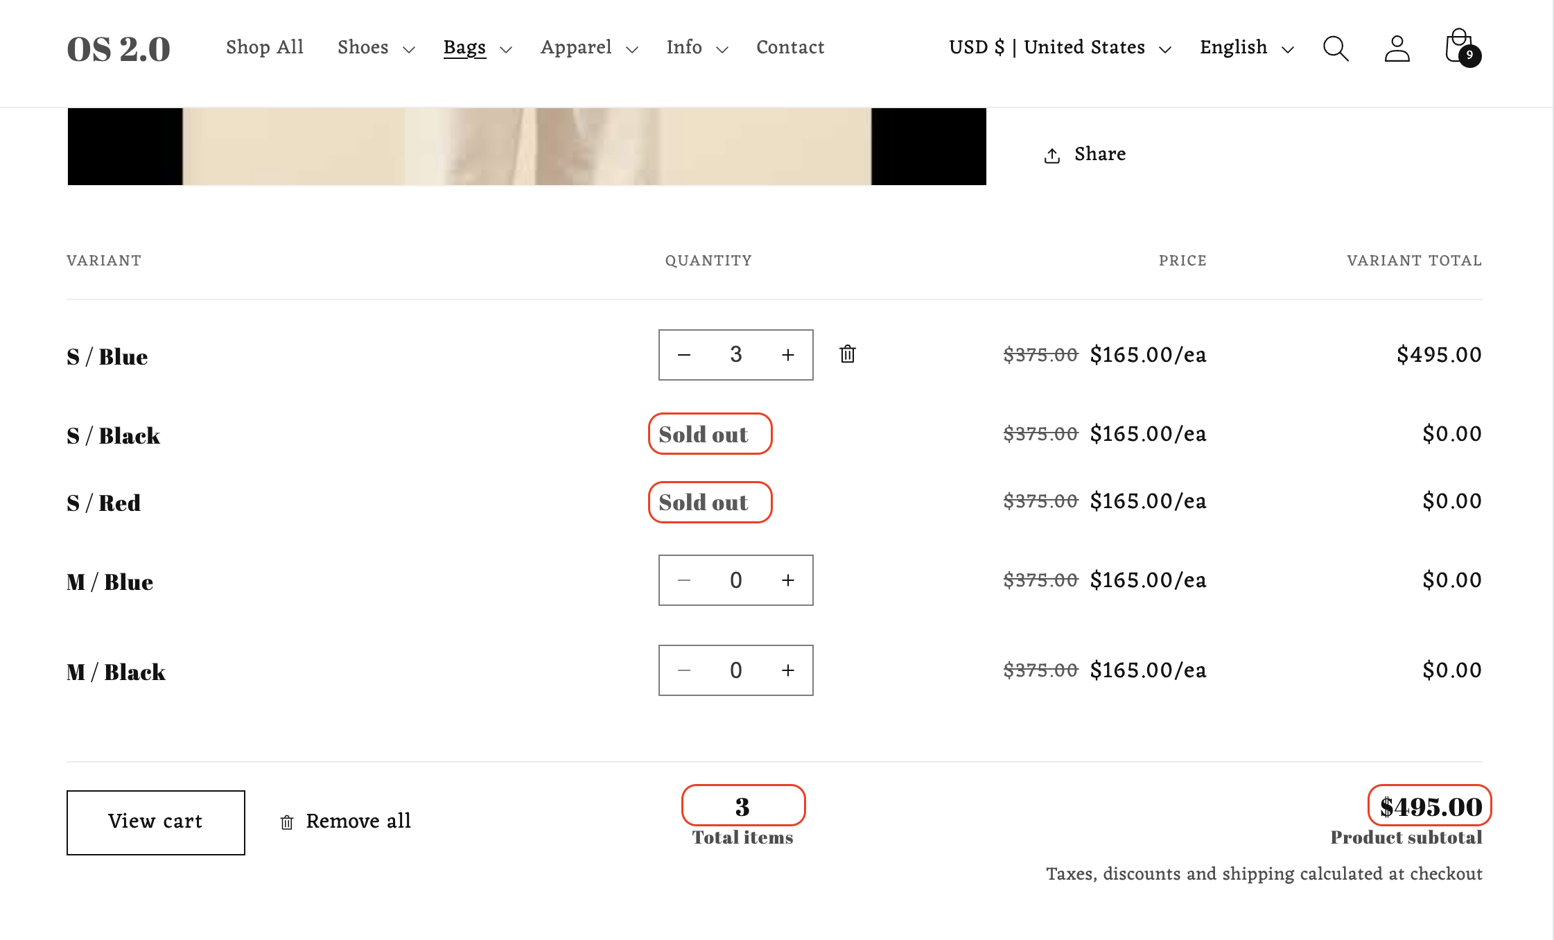Viewport: 1554px width, 940px height.
Task: Open the Apparel menu
Action: [x=575, y=47]
